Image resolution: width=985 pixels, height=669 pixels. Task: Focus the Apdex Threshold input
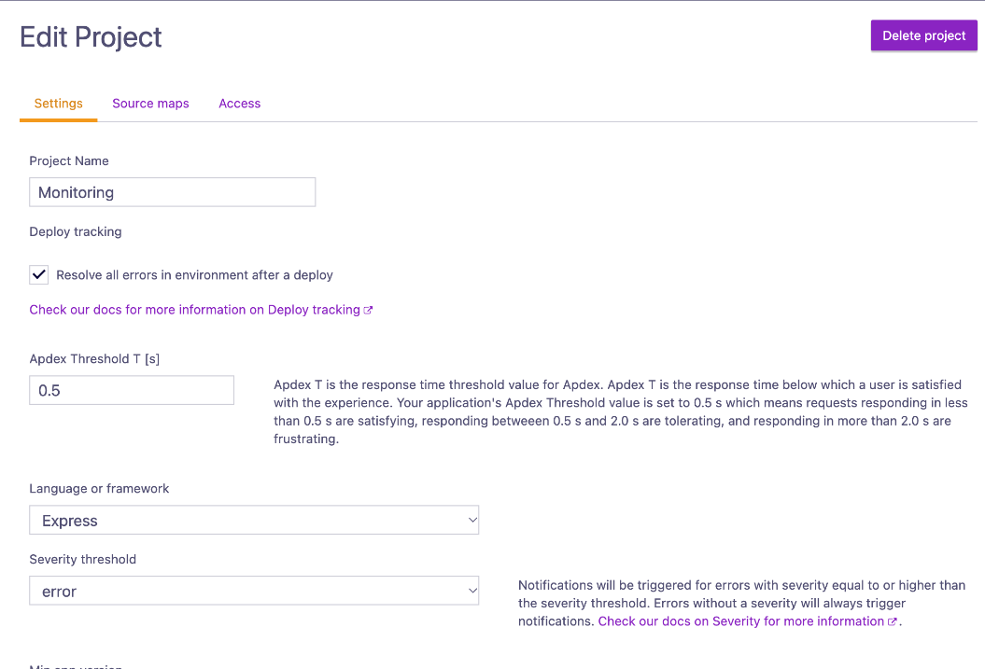click(x=132, y=390)
